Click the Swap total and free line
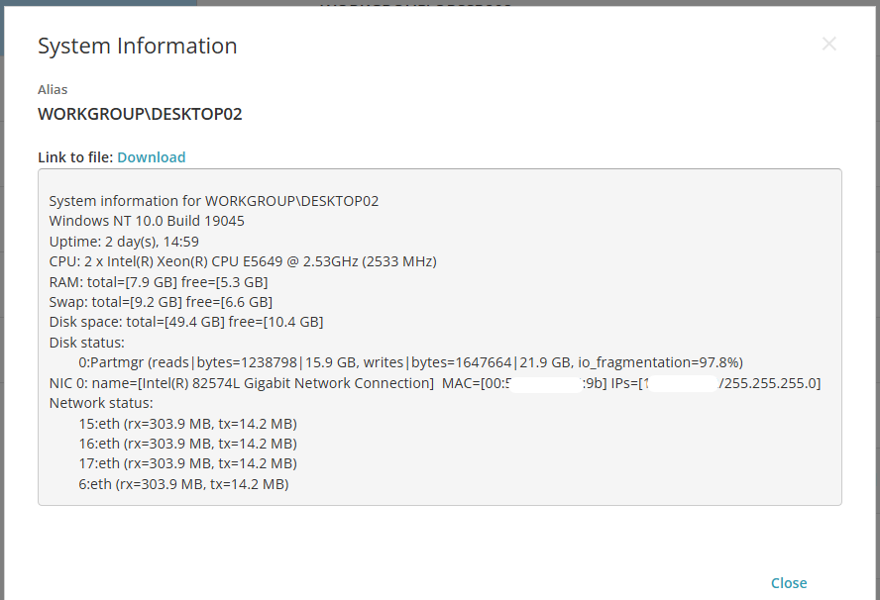This screenshot has height=600, width=880. [161, 302]
